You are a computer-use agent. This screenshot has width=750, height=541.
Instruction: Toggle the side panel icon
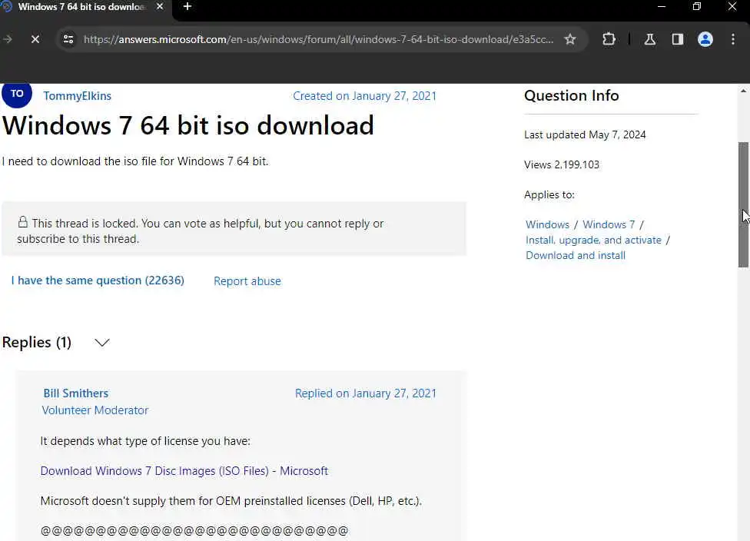click(677, 39)
